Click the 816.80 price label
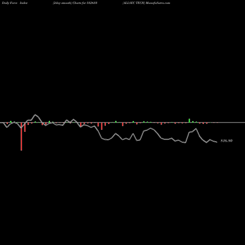245x245 pixels. click(226, 141)
